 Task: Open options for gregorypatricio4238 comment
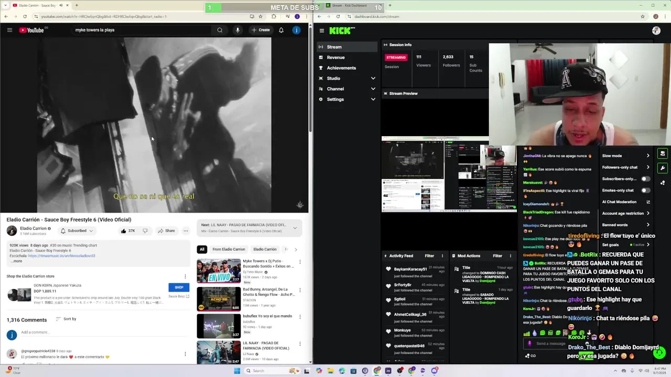185,354
